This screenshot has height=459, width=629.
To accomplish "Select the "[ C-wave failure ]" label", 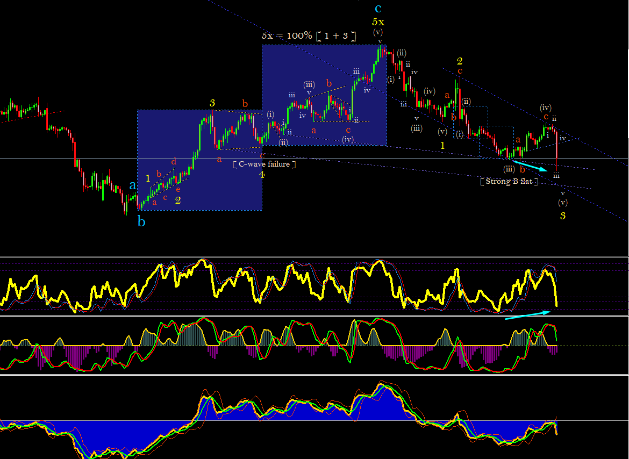I will 264,164.
